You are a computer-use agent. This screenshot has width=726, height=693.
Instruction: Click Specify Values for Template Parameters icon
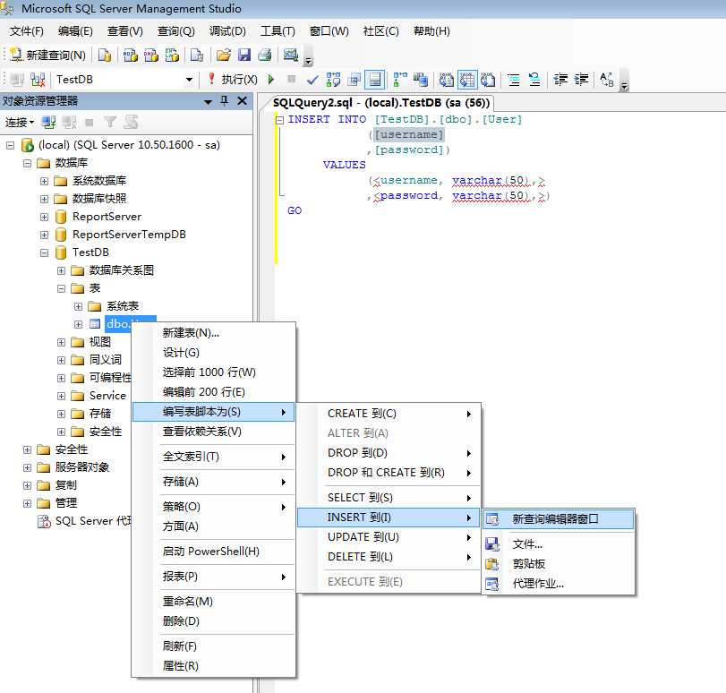click(607, 80)
